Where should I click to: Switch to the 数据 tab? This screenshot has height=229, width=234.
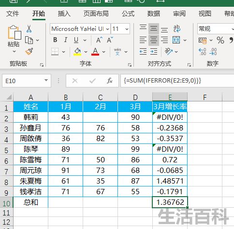point(154,14)
